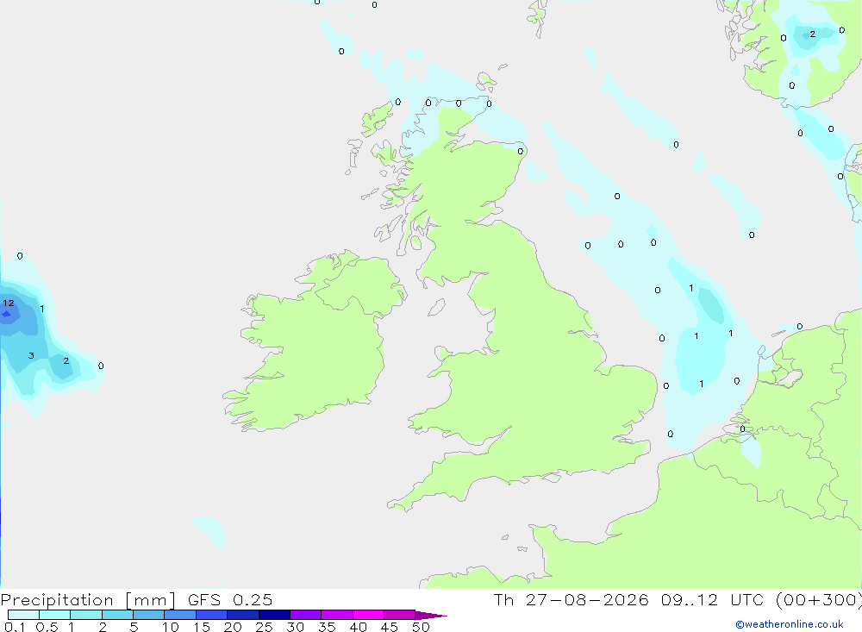
Task: Click the '3' precipitation value on the map
Action: 31,356
